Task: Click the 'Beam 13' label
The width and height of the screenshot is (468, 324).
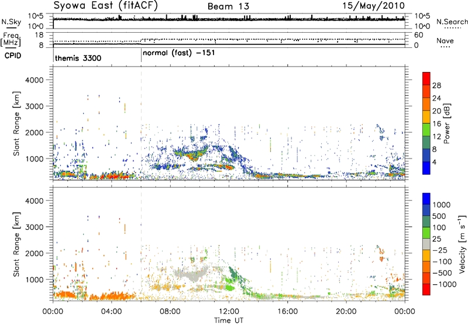Action: 228,6
